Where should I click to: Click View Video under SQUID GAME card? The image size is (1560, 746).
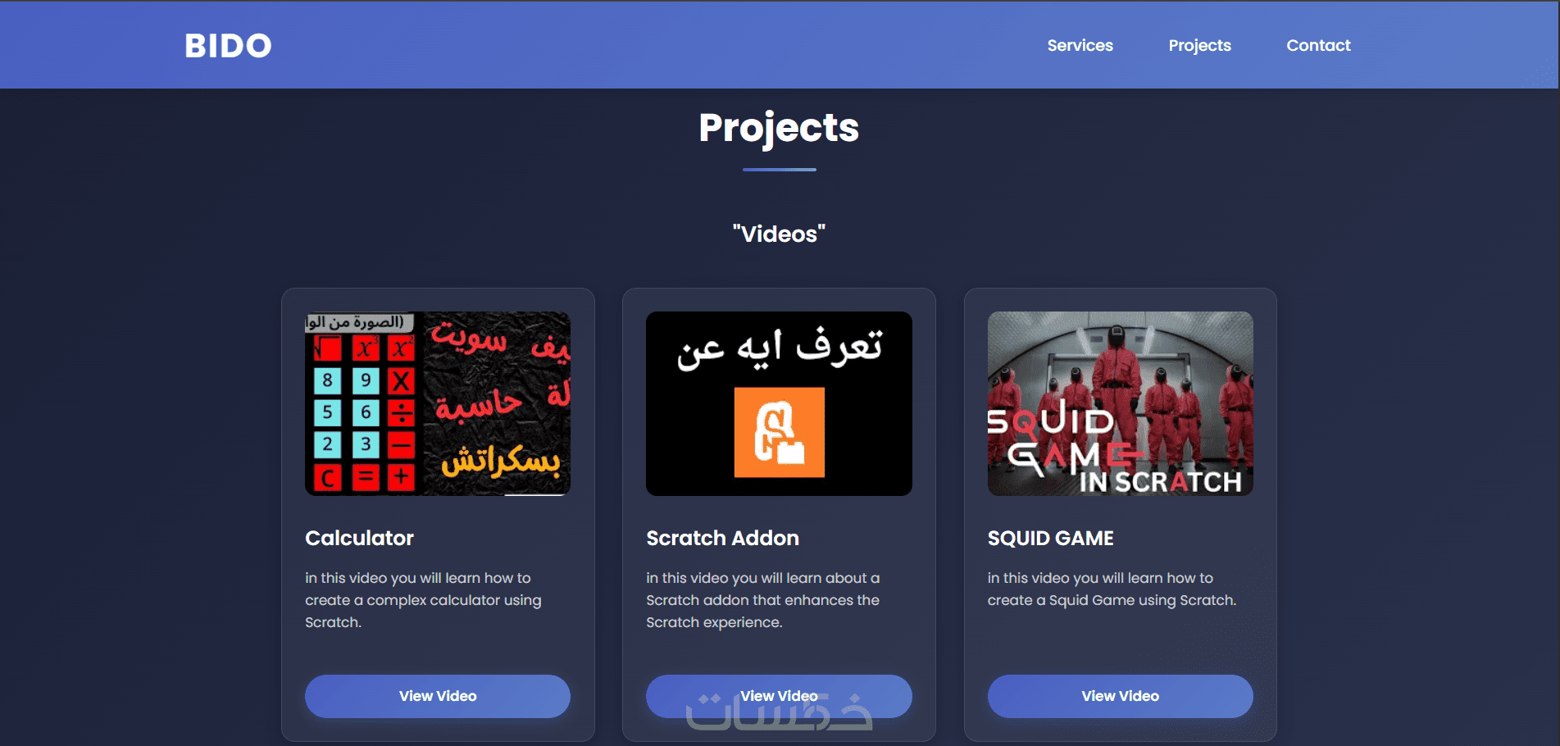coord(1120,696)
